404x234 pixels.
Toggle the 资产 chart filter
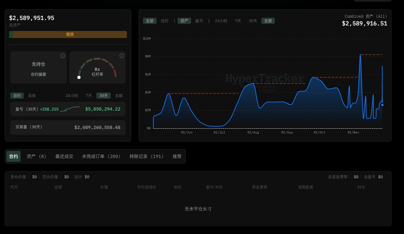point(184,21)
